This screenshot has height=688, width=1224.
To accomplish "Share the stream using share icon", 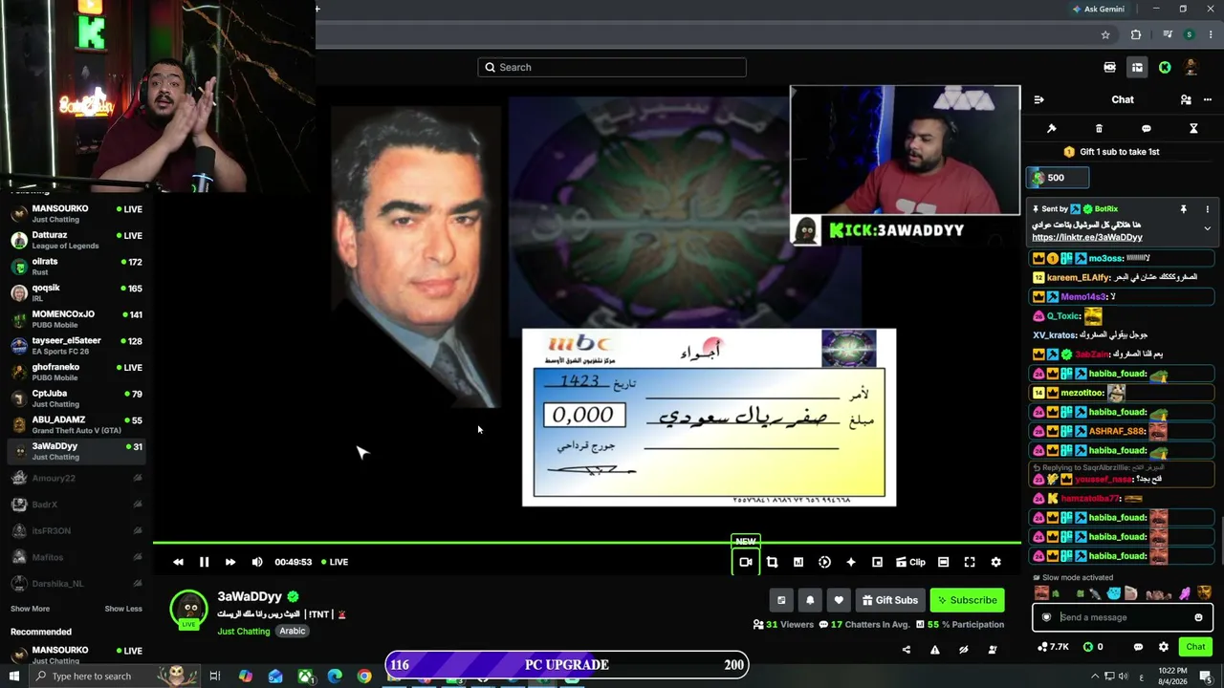I will click(x=906, y=650).
